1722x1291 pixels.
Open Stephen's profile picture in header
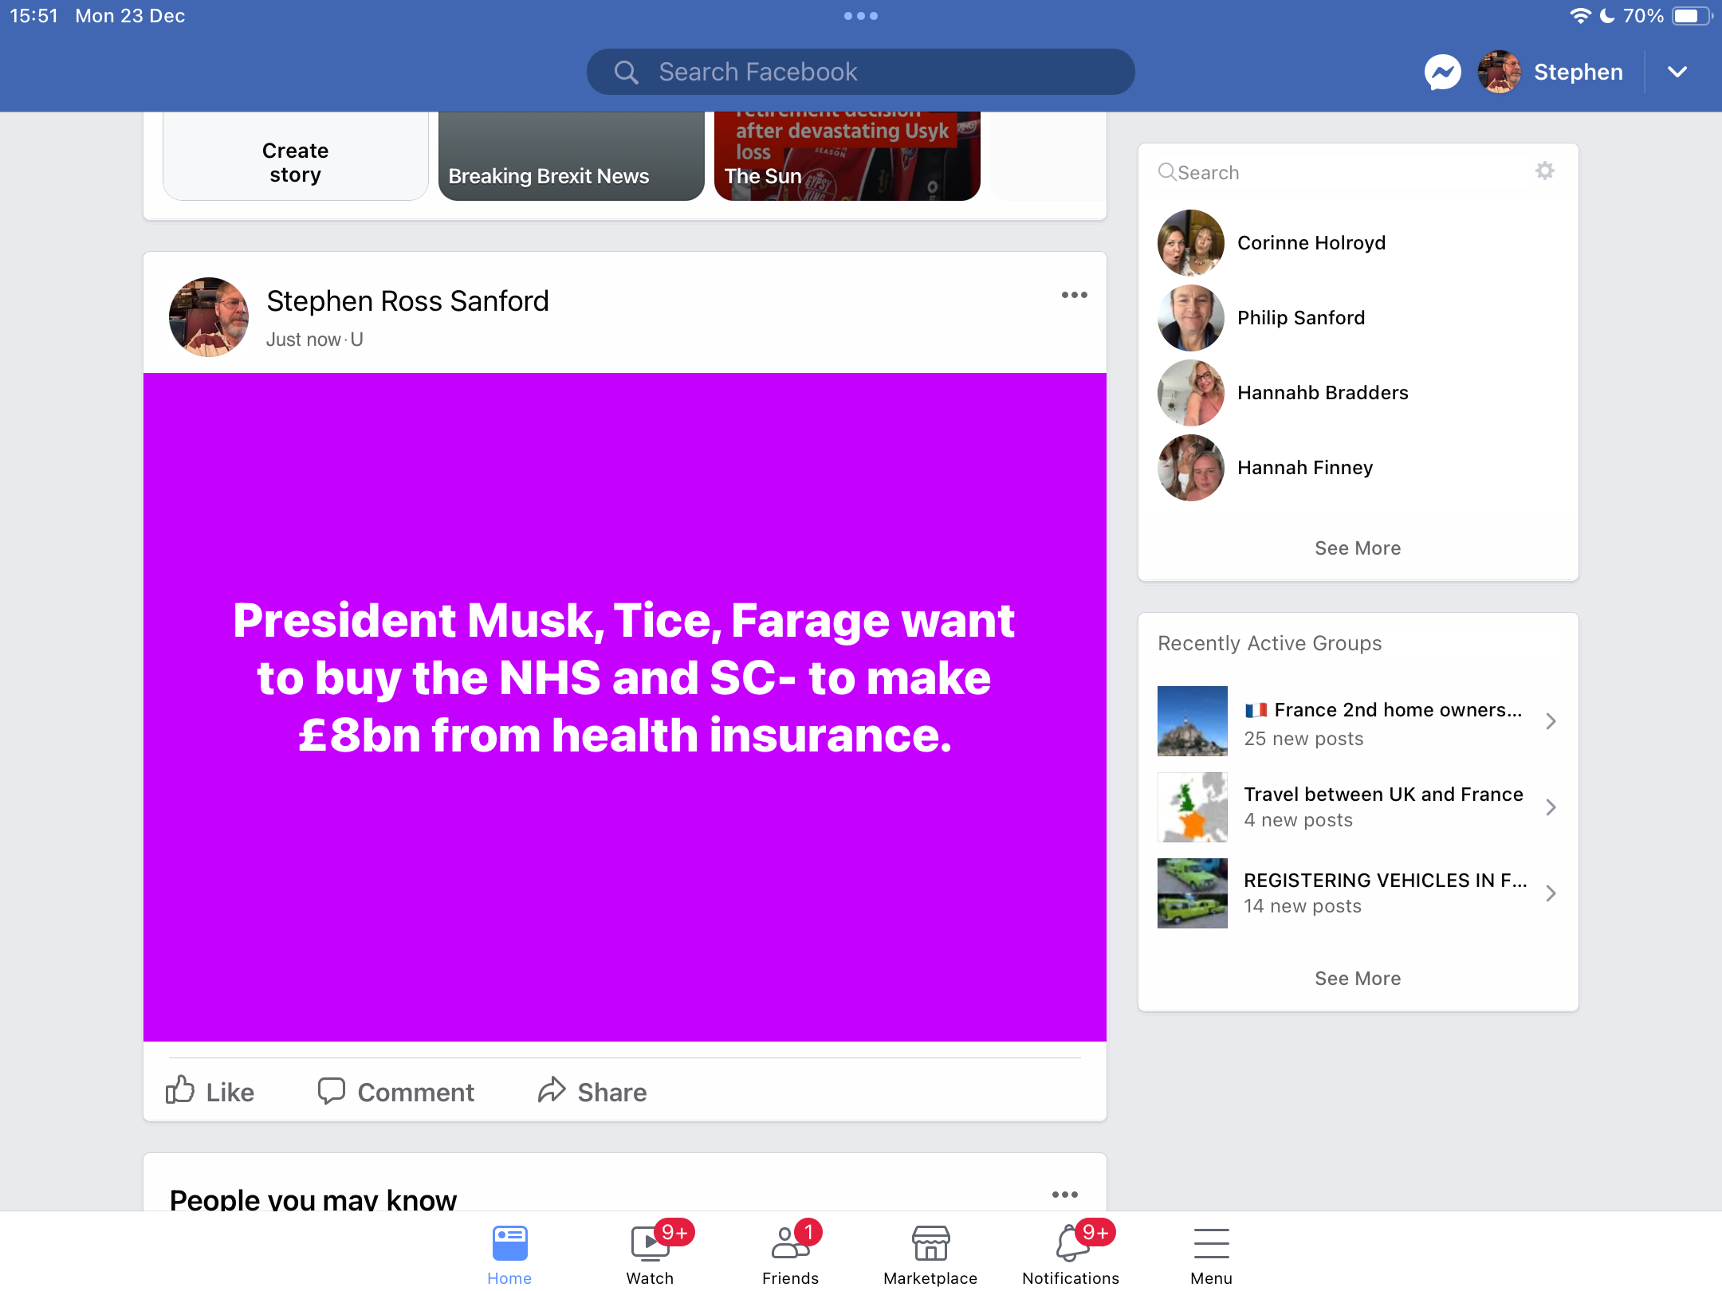click(1499, 73)
